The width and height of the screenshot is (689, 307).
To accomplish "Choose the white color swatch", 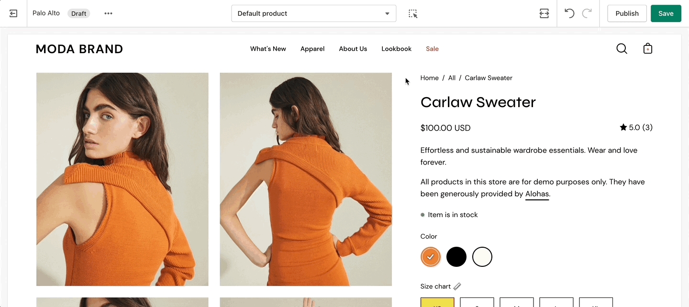I will (482, 257).
